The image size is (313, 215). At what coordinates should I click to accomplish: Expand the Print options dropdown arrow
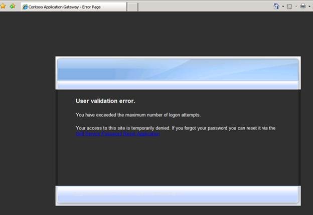pyautogui.click(x=309, y=6)
